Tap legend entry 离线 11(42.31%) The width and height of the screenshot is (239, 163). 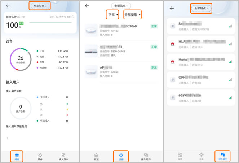52,57
